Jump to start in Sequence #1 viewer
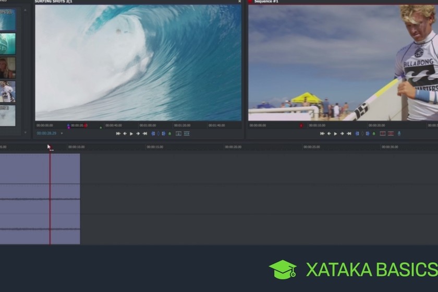The height and width of the screenshot is (292, 438). click(322, 133)
